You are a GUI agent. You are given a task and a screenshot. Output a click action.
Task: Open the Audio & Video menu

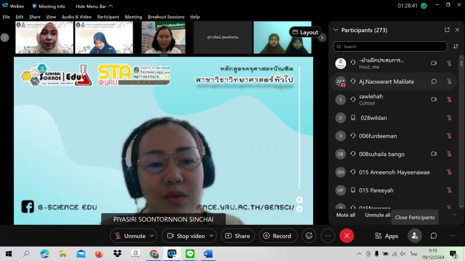pyautogui.click(x=76, y=17)
